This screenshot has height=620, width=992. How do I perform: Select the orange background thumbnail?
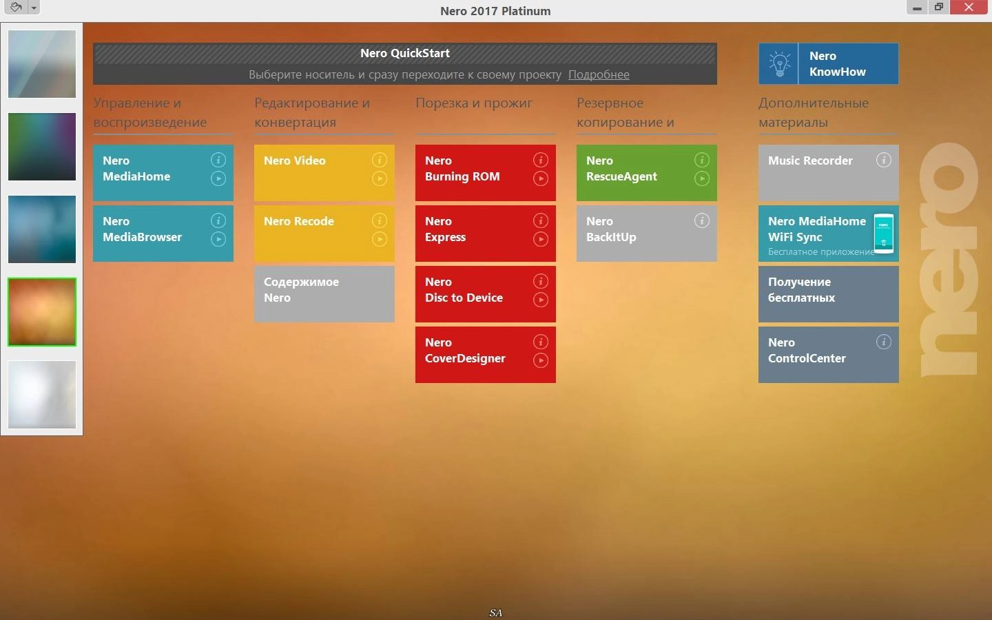point(42,312)
